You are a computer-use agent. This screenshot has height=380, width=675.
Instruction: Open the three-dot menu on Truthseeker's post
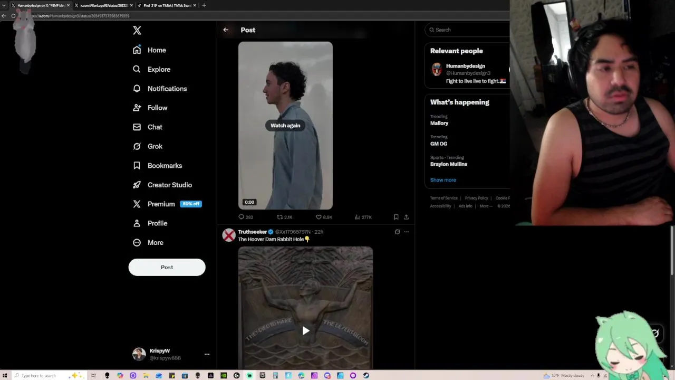click(406, 232)
